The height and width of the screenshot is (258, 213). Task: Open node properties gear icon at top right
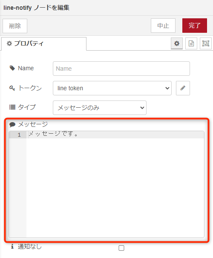point(177,43)
